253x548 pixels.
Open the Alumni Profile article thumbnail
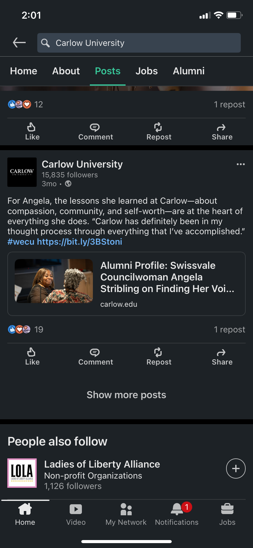point(54,281)
